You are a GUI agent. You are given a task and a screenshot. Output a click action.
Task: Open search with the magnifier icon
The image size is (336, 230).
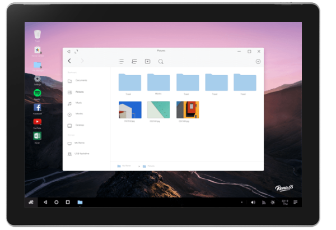pyautogui.click(x=161, y=62)
